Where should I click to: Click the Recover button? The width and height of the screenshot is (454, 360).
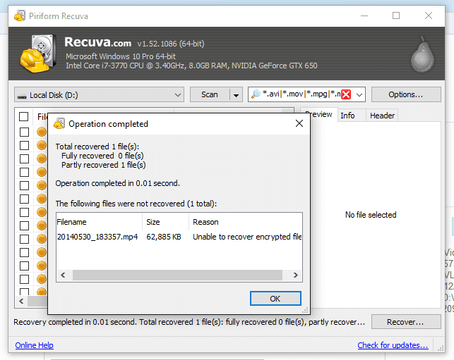(406, 322)
